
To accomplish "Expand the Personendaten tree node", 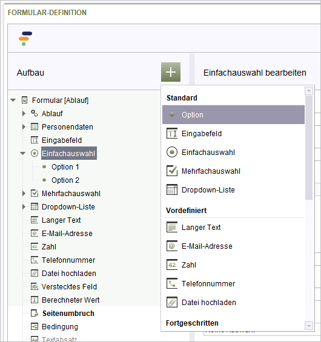I will 24,127.
